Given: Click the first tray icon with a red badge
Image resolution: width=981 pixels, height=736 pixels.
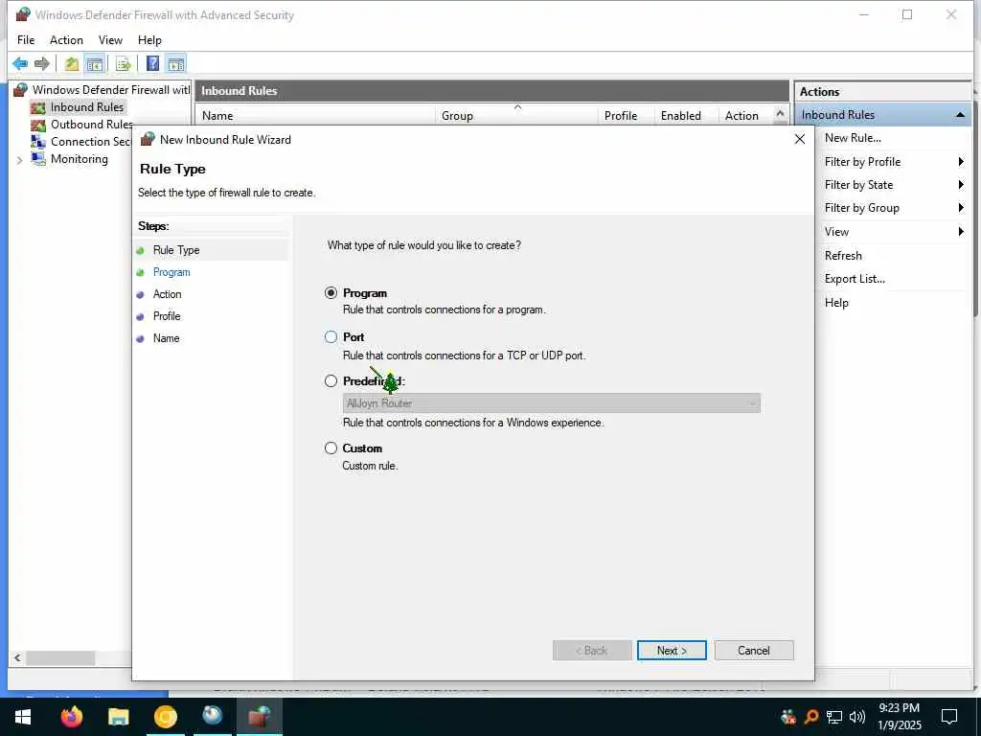Looking at the screenshot, I should point(788,717).
